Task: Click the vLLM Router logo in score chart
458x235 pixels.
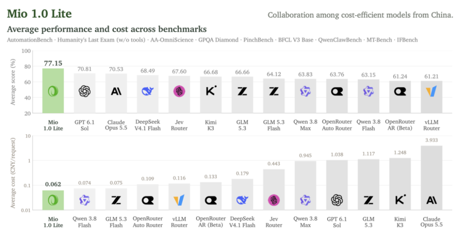Action: (431, 91)
